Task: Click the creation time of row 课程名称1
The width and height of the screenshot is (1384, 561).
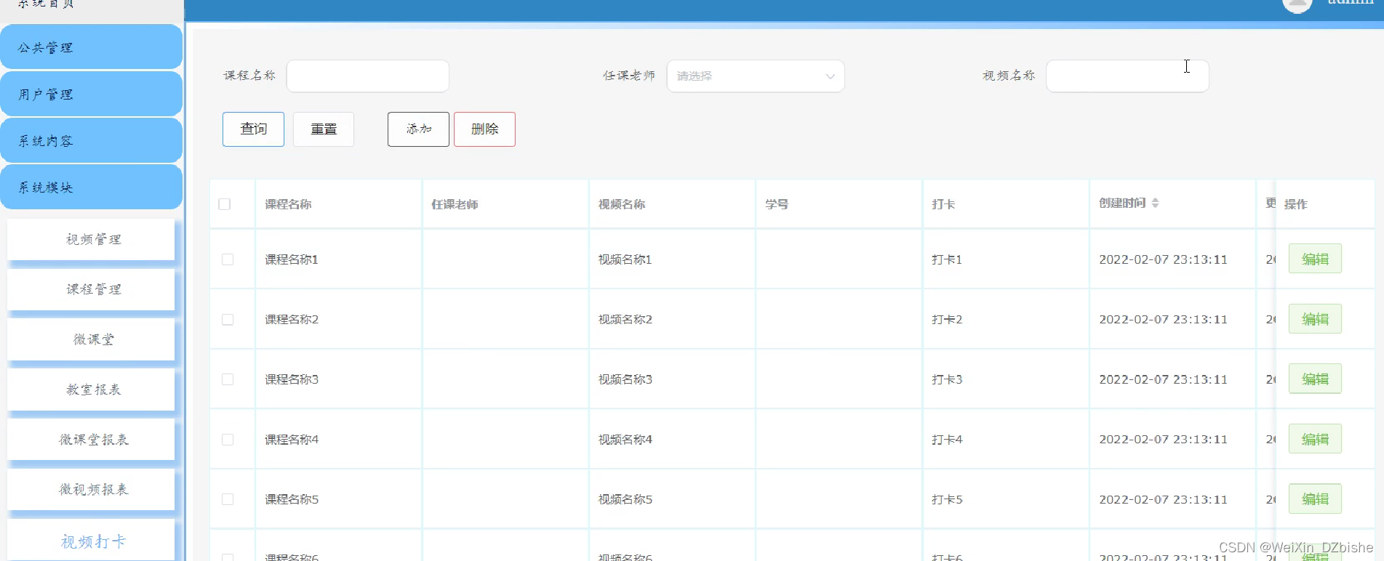Action: point(1163,259)
